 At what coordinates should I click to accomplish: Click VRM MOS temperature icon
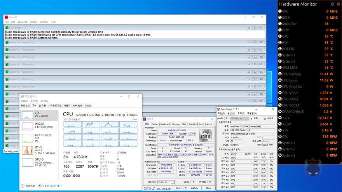tap(280, 67)
